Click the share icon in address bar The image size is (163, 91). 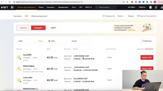click(124, 2)
